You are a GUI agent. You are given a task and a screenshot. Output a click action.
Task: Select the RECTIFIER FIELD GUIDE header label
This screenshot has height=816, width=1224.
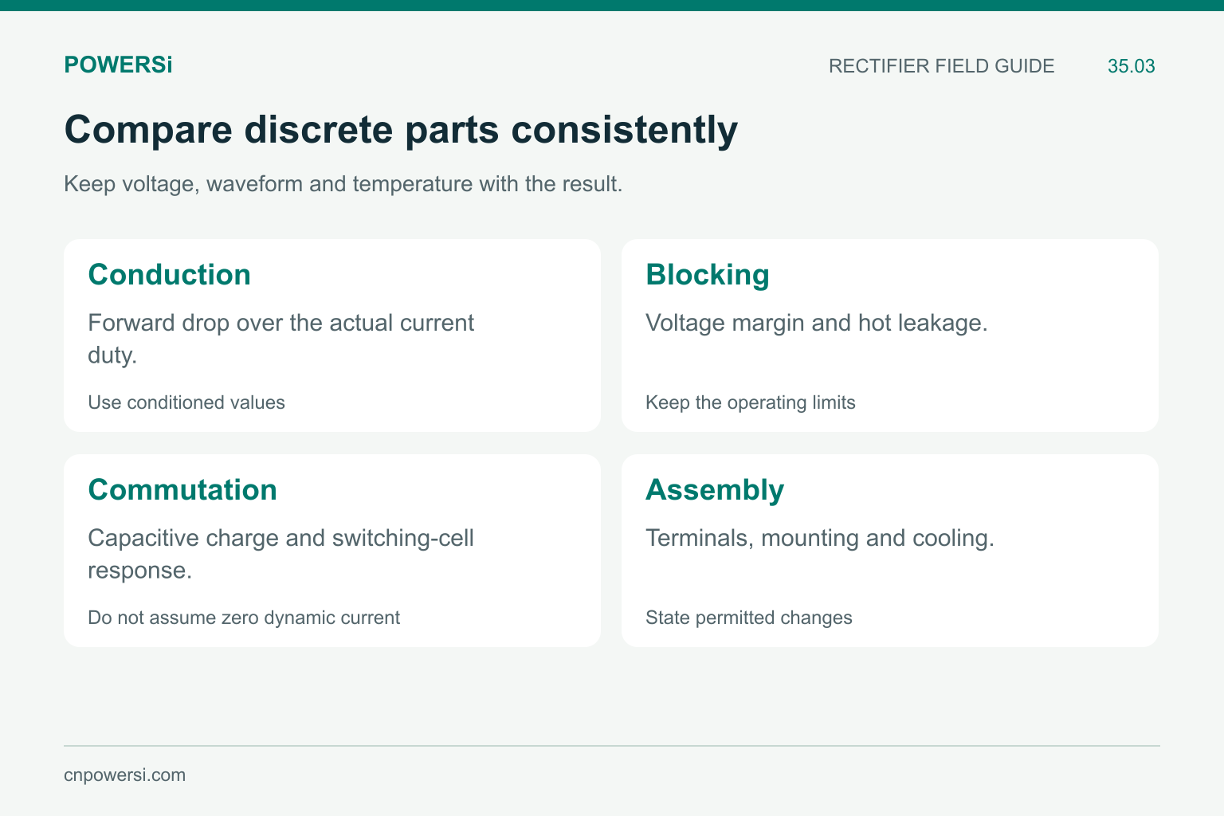click(941, 66)
